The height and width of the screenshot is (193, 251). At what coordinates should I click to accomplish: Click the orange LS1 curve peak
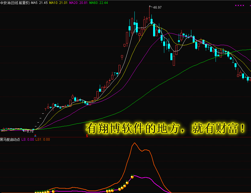tap(134, 143)
